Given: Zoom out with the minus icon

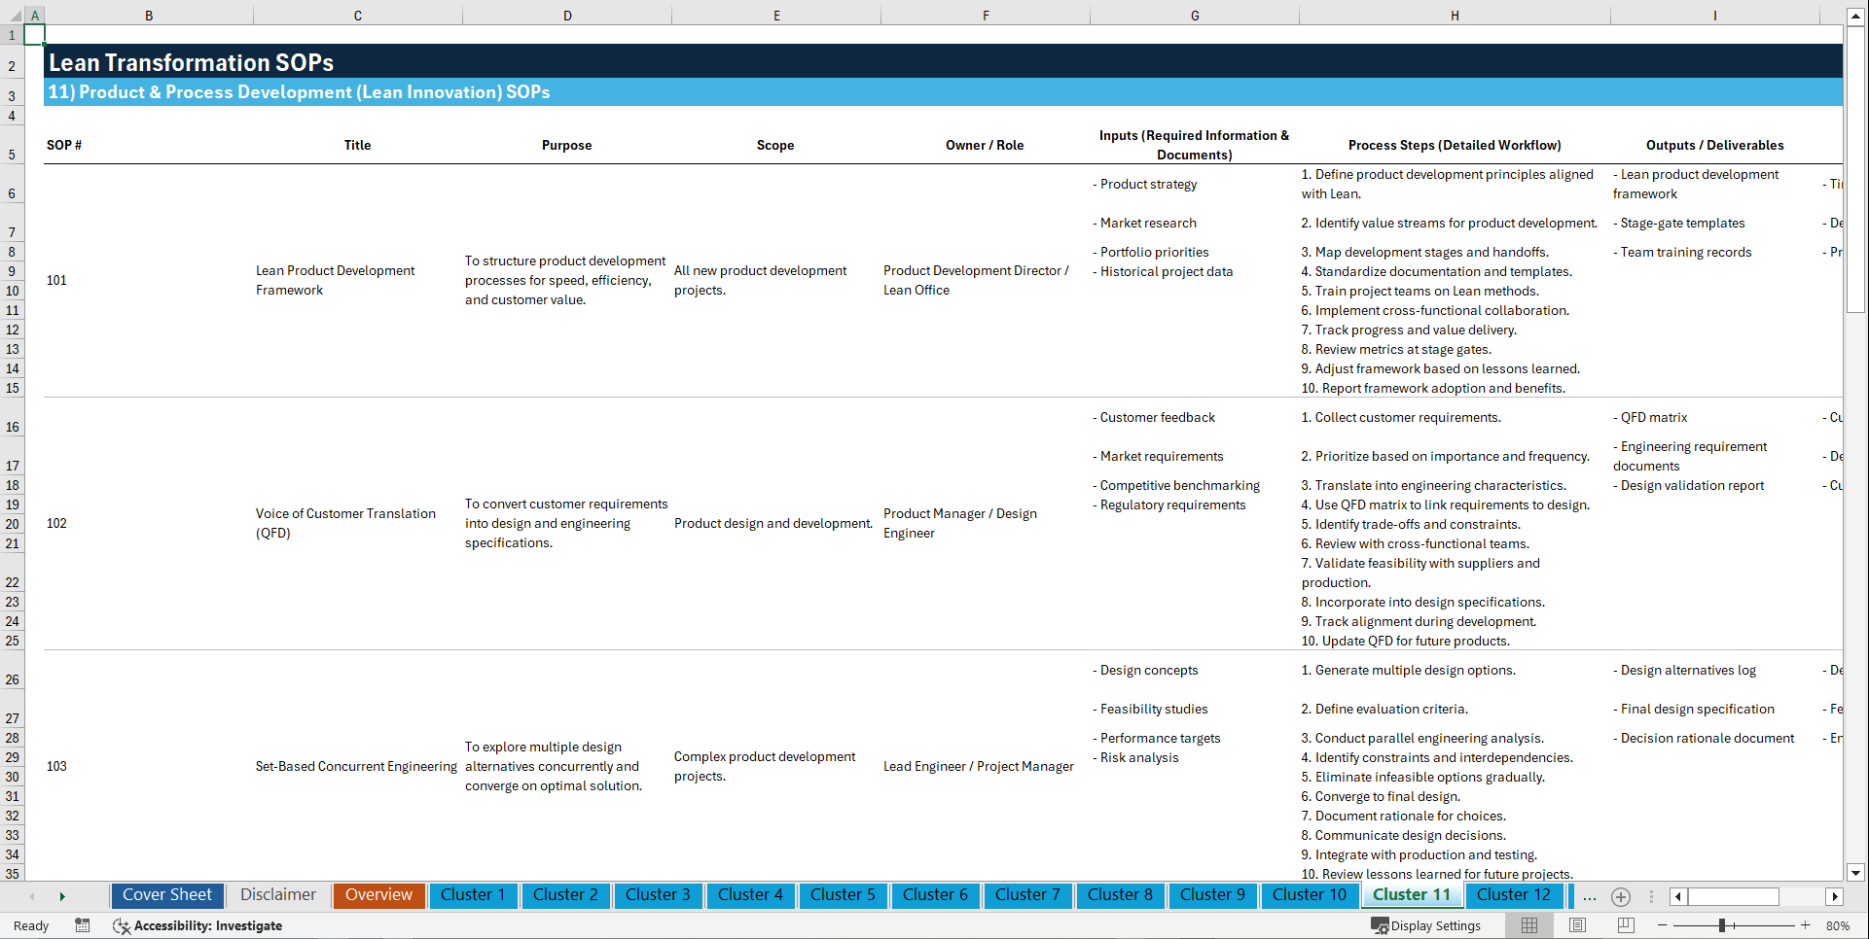Looking at the screenshot, I should coord(1663,925).
